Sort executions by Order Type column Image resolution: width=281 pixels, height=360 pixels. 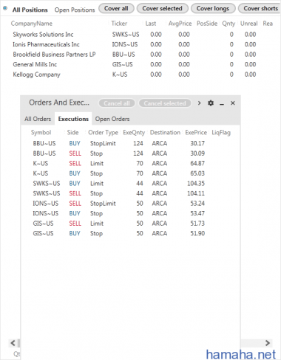[103, 133]
